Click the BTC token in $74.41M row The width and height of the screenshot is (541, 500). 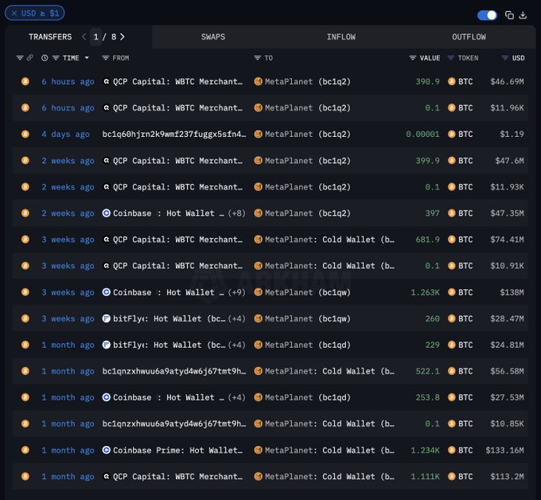click(x=465, y=240)
